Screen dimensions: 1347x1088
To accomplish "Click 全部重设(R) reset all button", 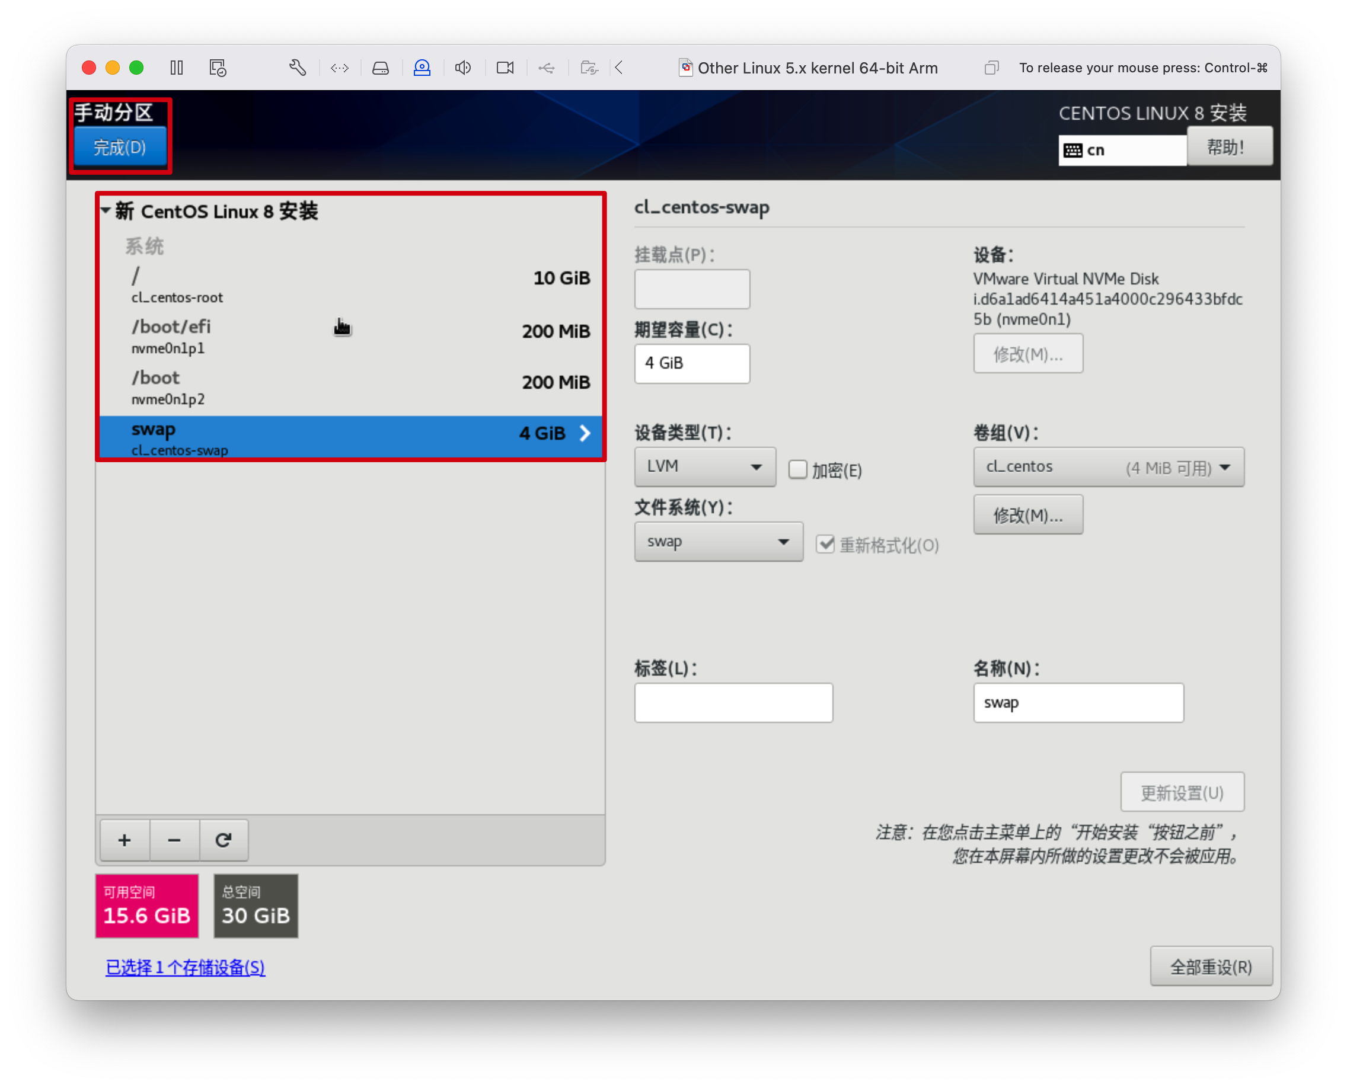I will point(1211,967).
